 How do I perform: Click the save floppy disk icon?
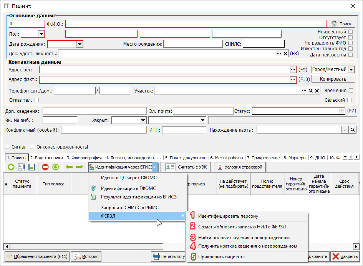32,167
